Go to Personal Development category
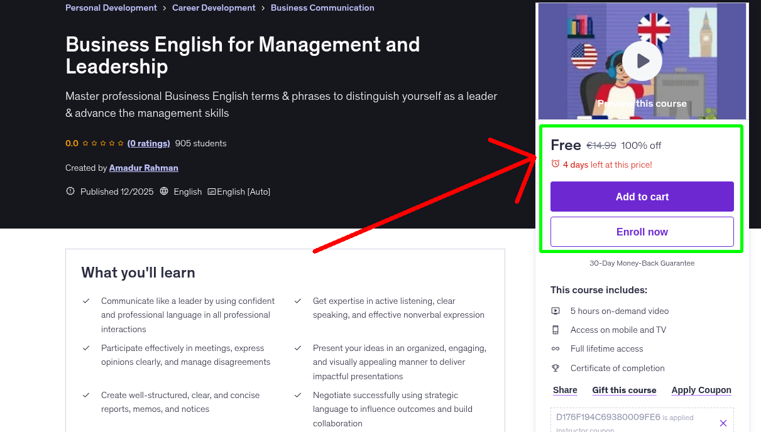The width and height of the screenshot is (761, 432). (x=111, y=8)
